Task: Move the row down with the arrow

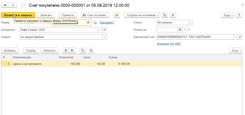Action: pyautogui.click(x=72, y=50)
